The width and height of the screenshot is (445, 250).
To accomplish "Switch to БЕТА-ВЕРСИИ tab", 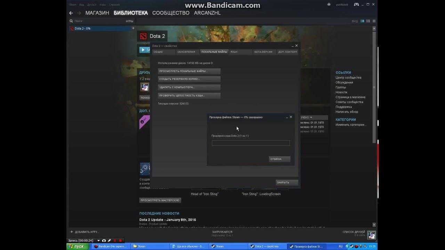I will click(265, 52).
